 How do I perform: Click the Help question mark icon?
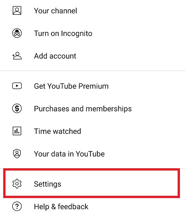coord(17,206)
